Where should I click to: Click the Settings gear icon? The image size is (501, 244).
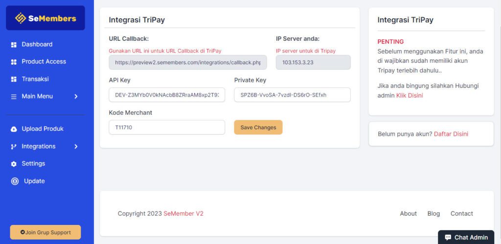14,164
